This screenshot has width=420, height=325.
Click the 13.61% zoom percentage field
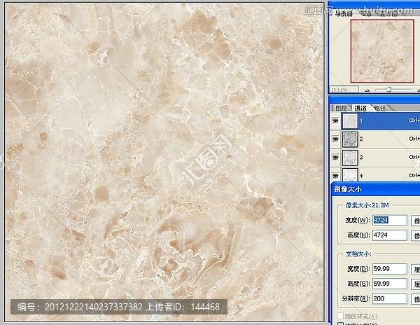344,90
